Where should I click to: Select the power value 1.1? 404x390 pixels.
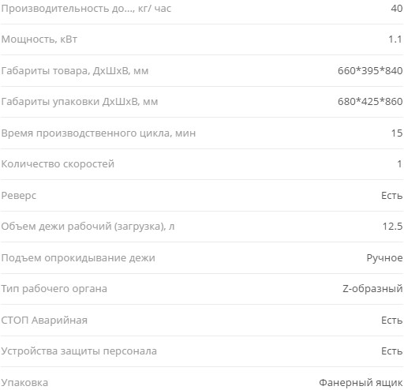(x=395, y=39)
